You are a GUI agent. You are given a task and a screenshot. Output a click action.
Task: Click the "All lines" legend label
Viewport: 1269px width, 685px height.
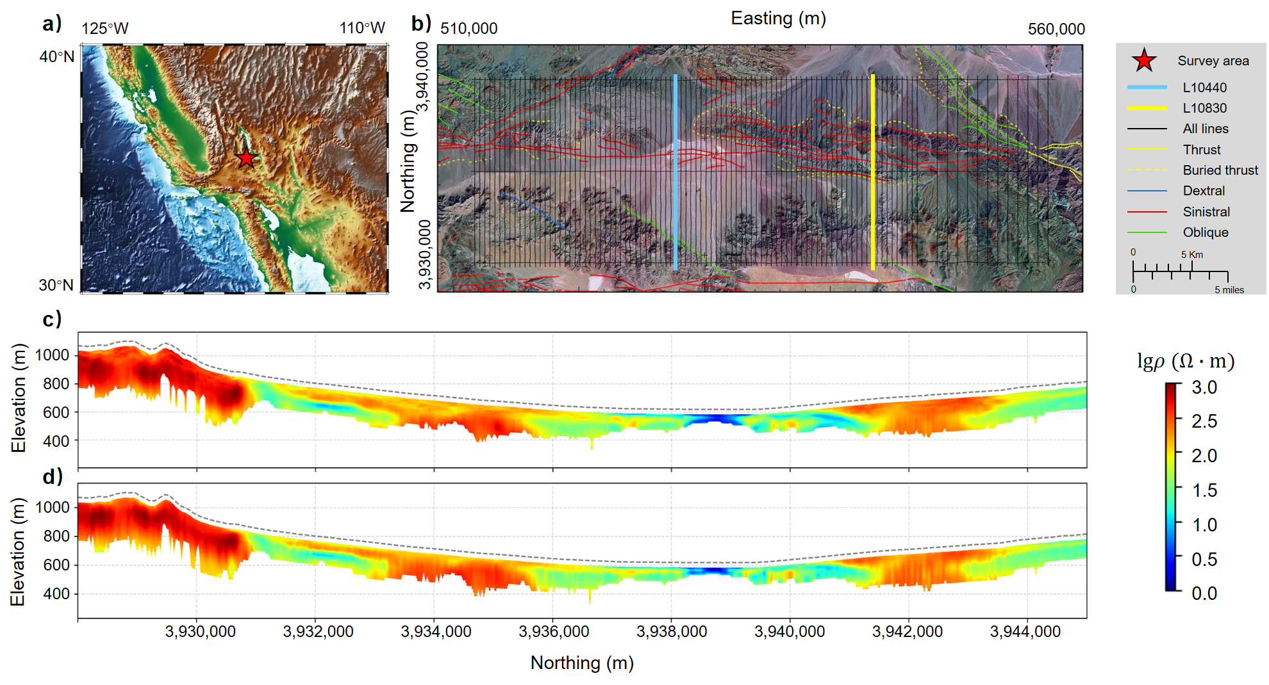click(x=1206, y=129)
